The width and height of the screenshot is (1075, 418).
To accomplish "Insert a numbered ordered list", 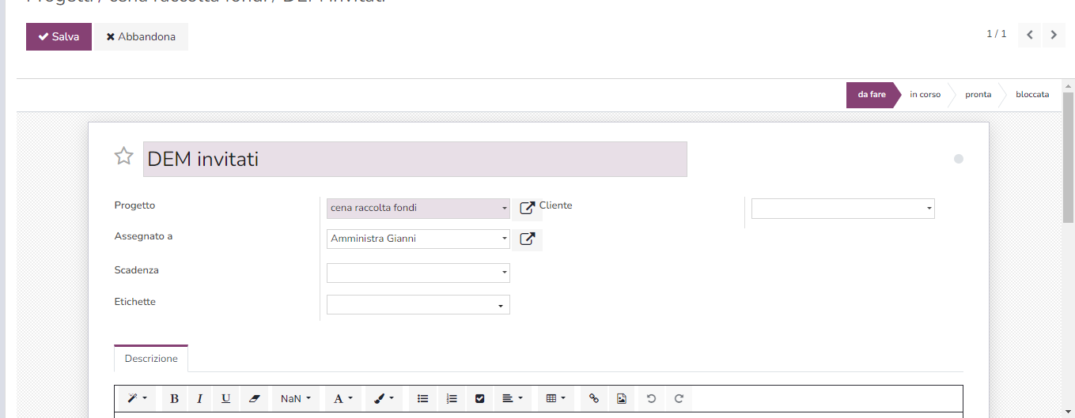I will click(452, 399).
